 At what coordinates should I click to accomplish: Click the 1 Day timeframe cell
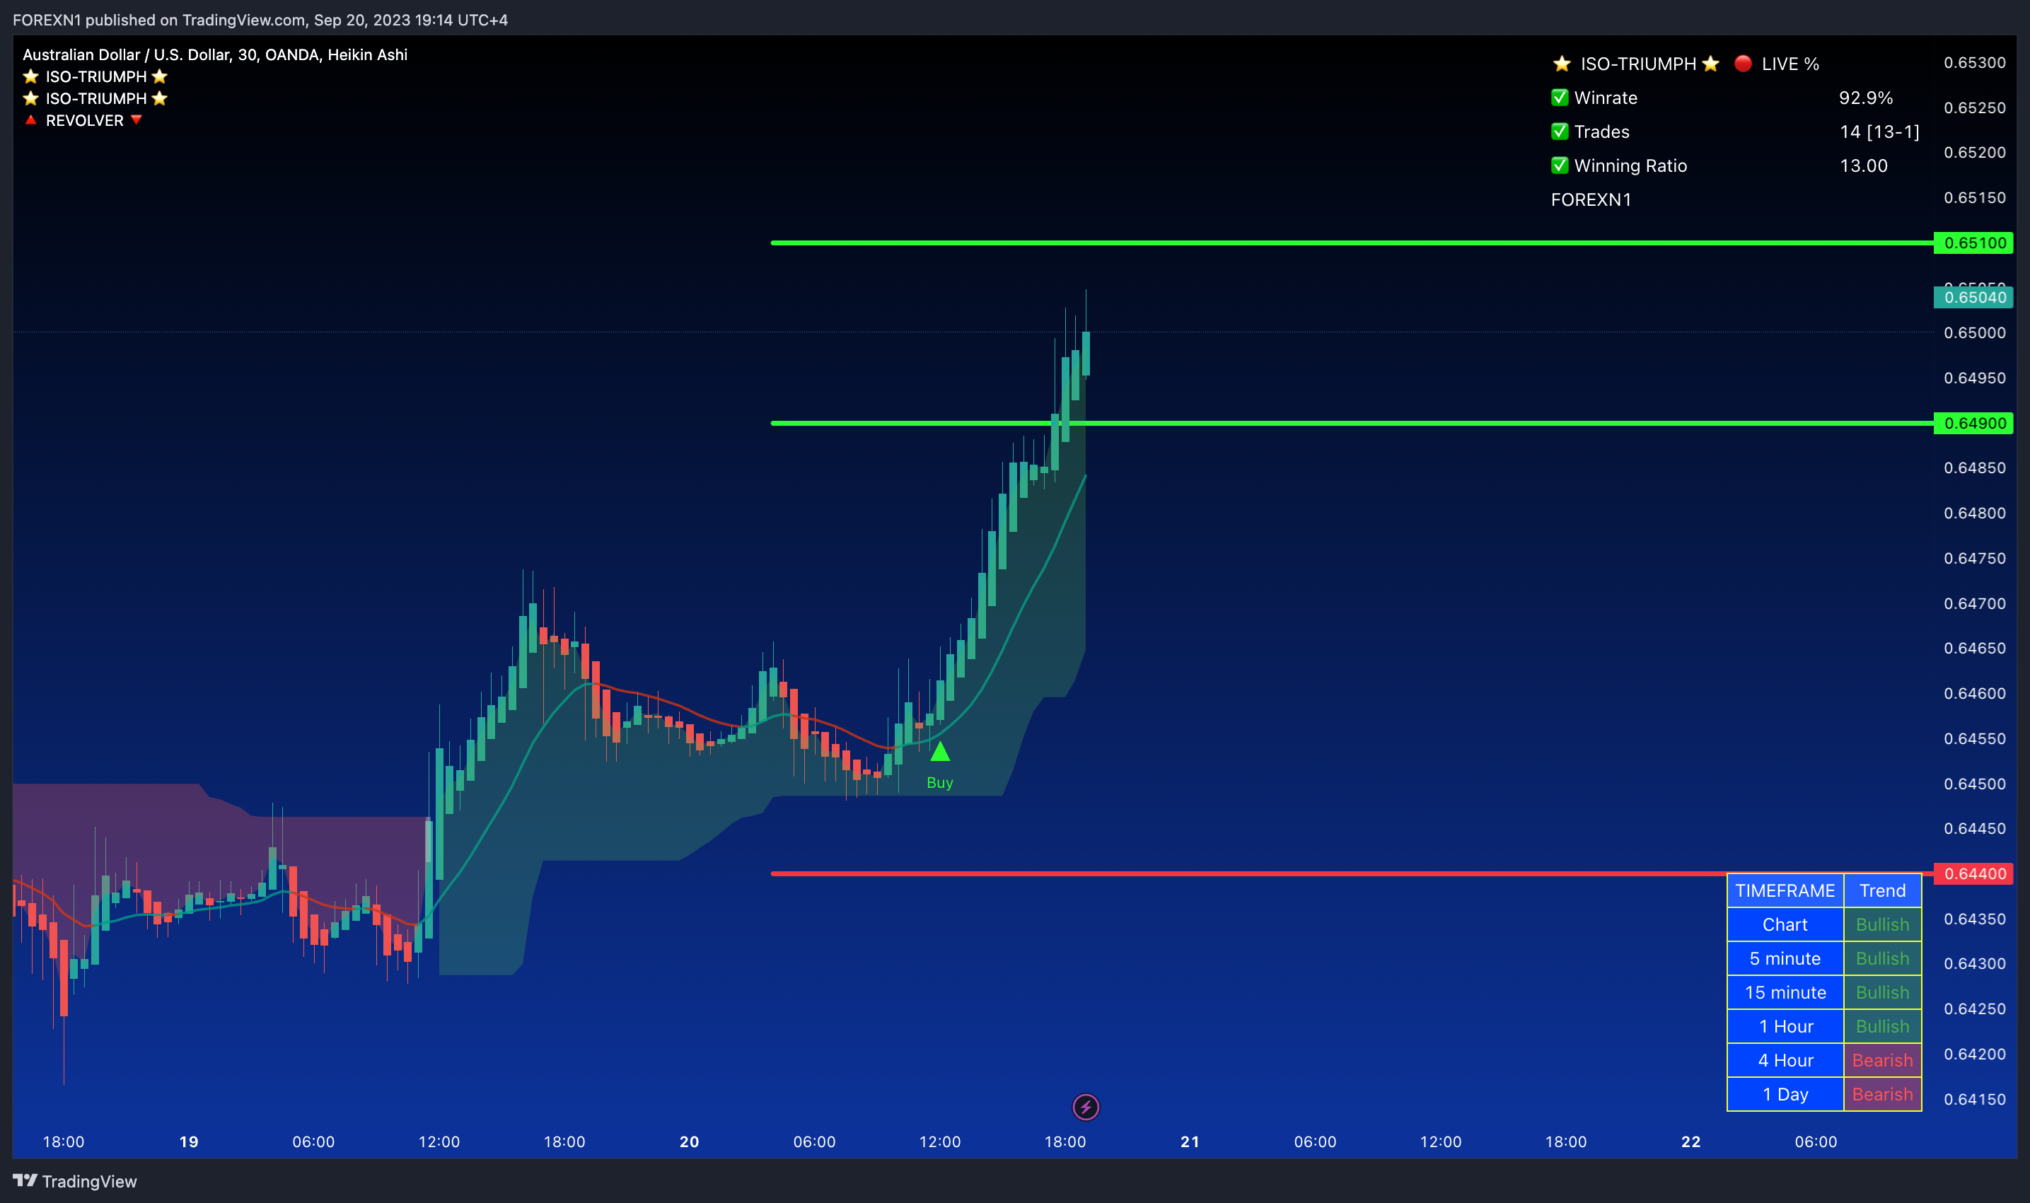[x=1785, y=1094]
